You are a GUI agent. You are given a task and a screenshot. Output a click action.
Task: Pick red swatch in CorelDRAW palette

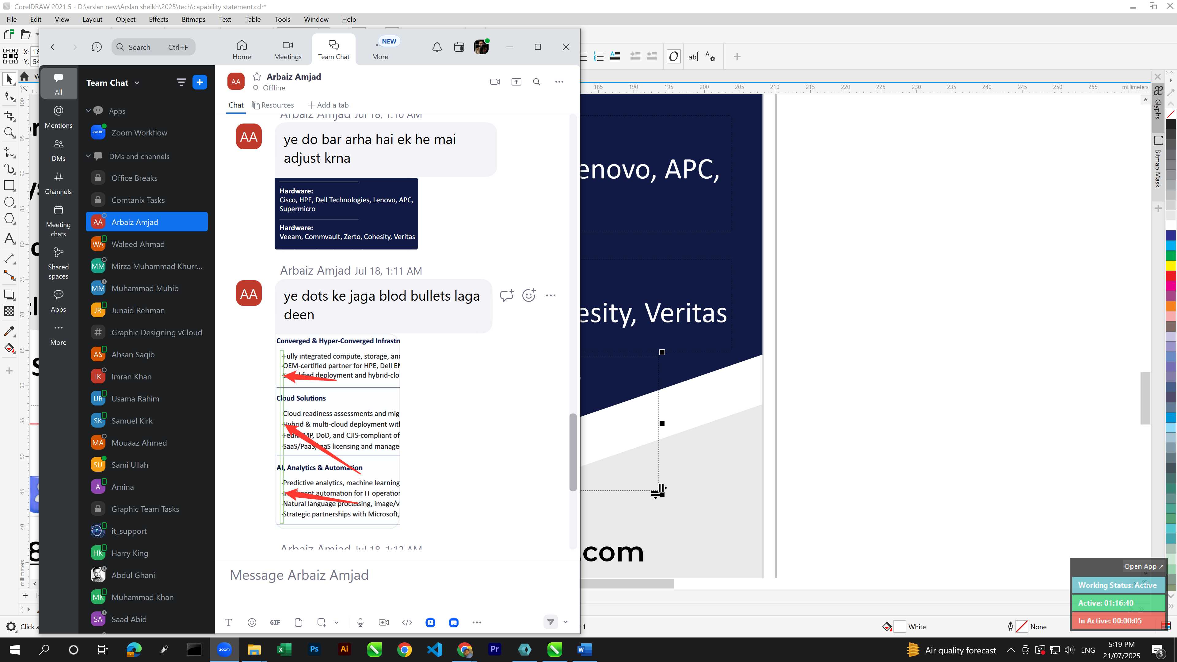coord(1171,276)
